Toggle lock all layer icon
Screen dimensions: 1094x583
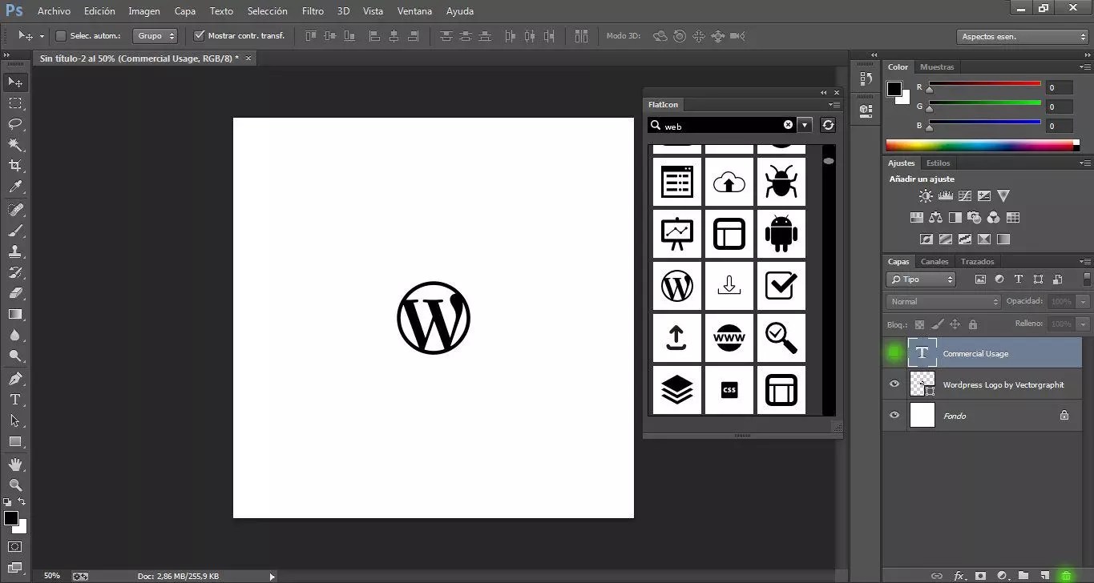972,324
